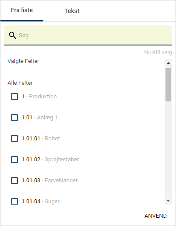
Task: Click the Robot item label
Action: pos(52,139)
